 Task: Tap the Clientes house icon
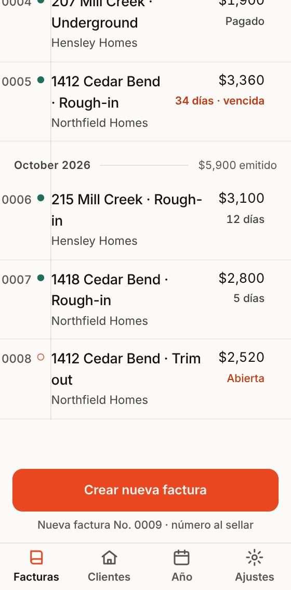[109, 558]
